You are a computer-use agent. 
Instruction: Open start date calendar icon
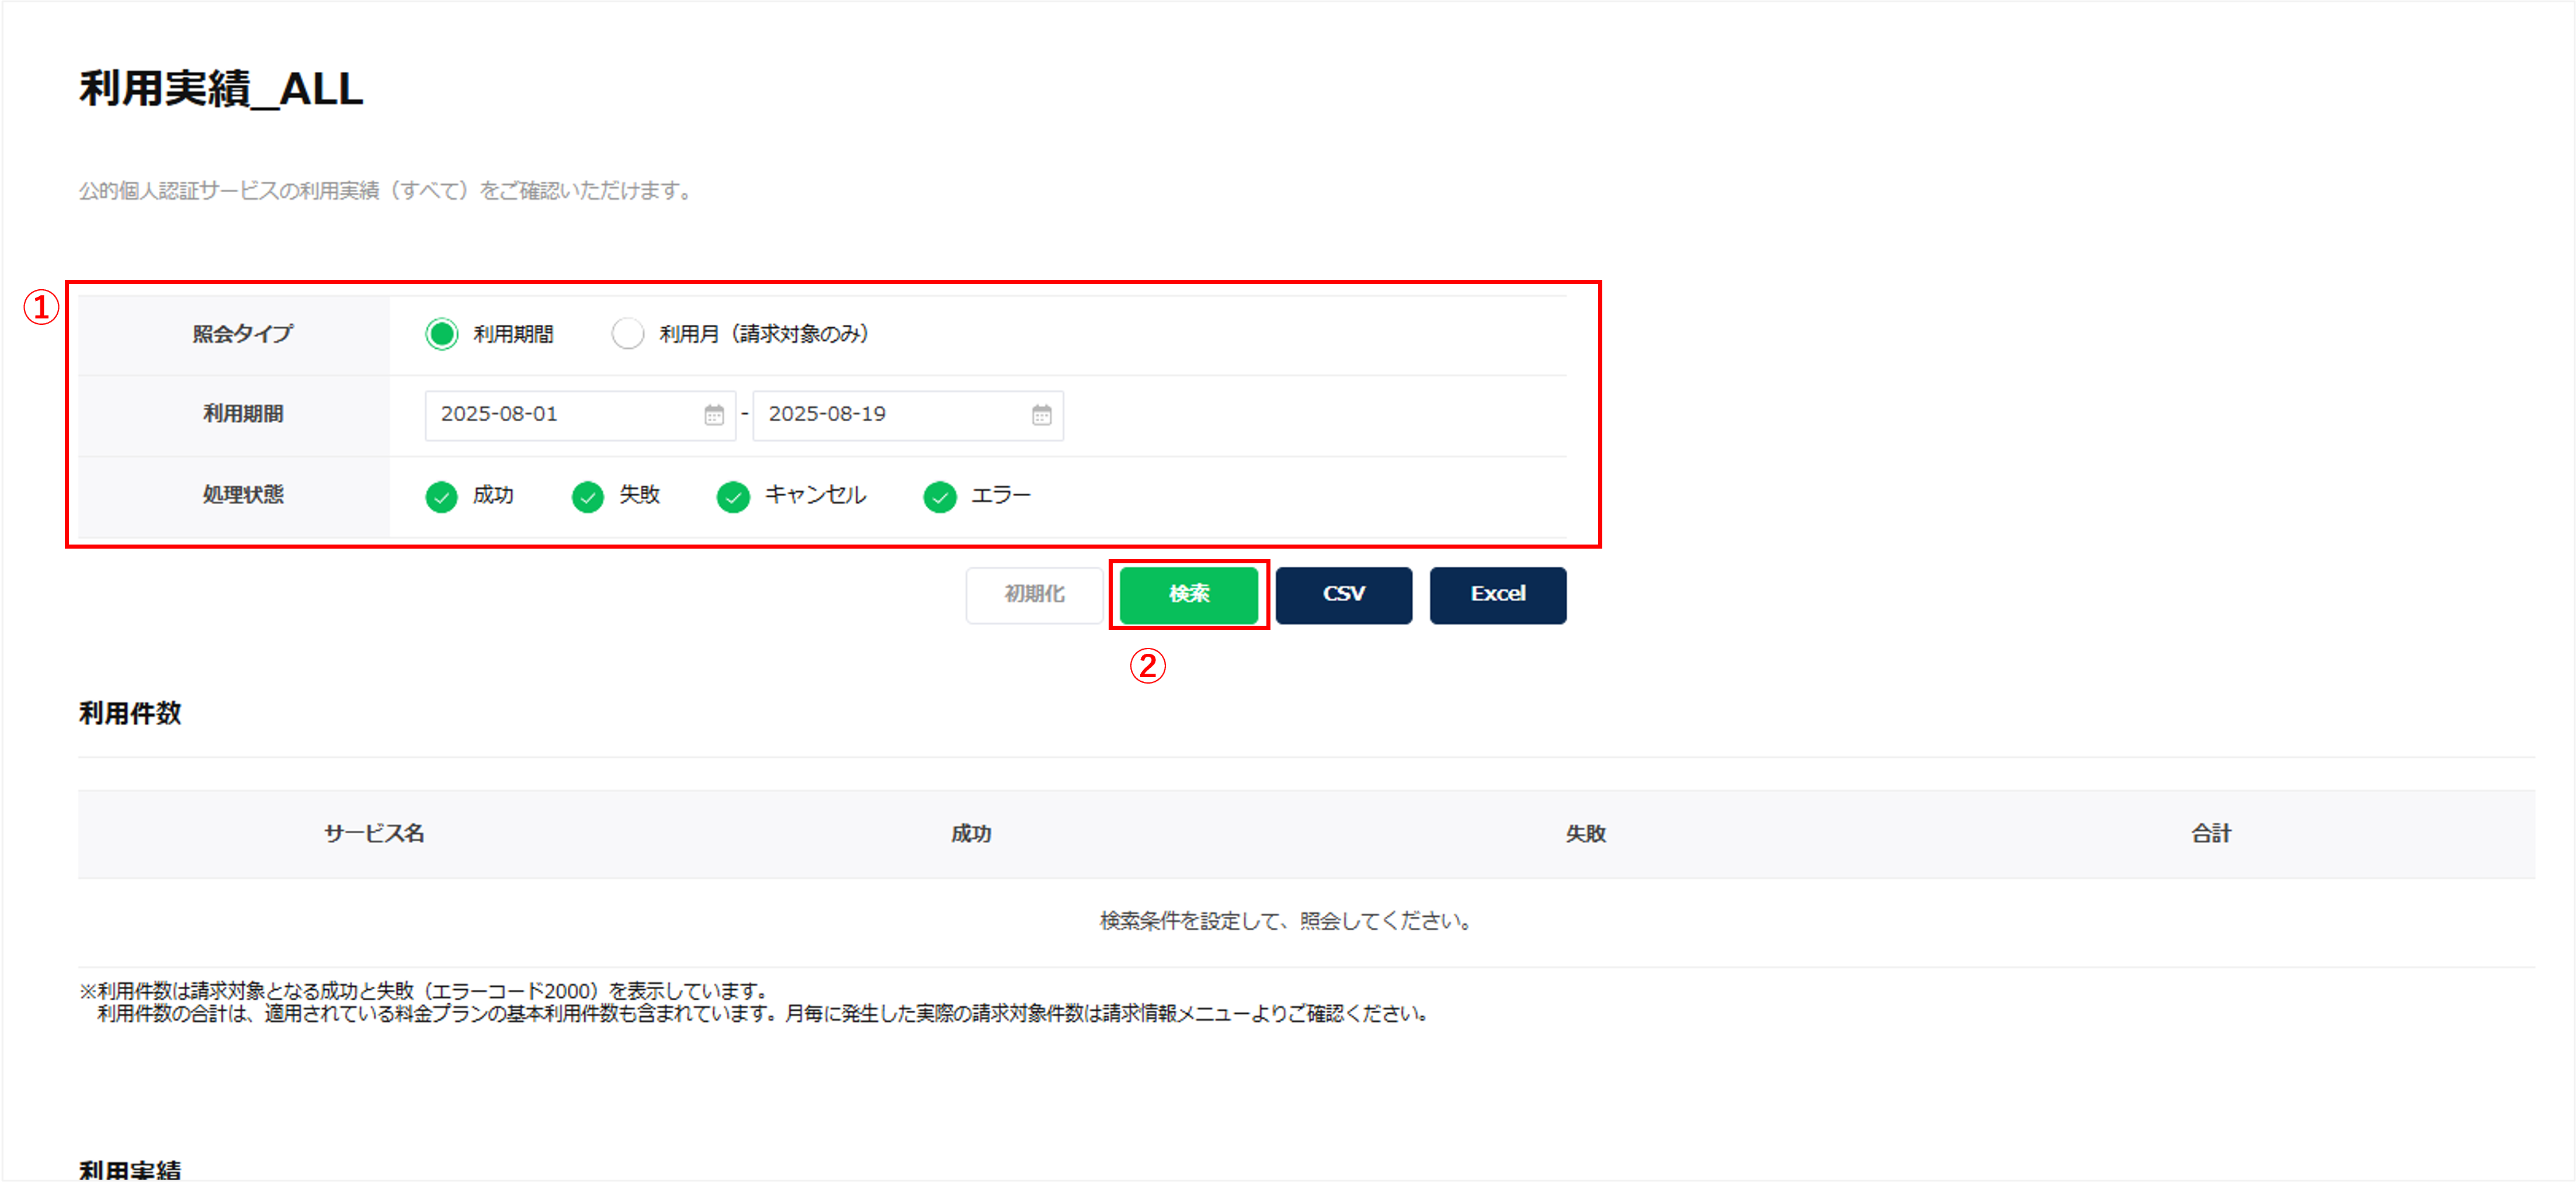[713, 415]
